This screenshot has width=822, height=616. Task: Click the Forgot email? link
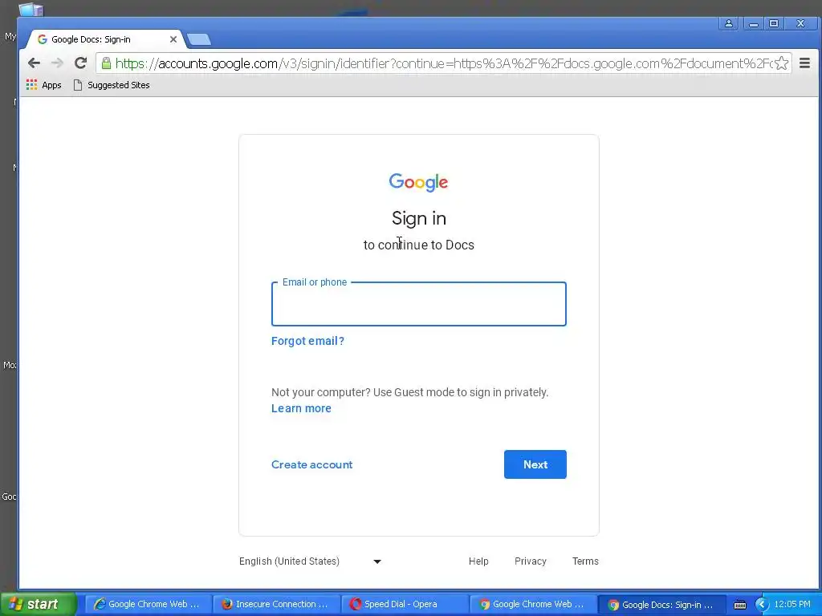pos(307,341)
